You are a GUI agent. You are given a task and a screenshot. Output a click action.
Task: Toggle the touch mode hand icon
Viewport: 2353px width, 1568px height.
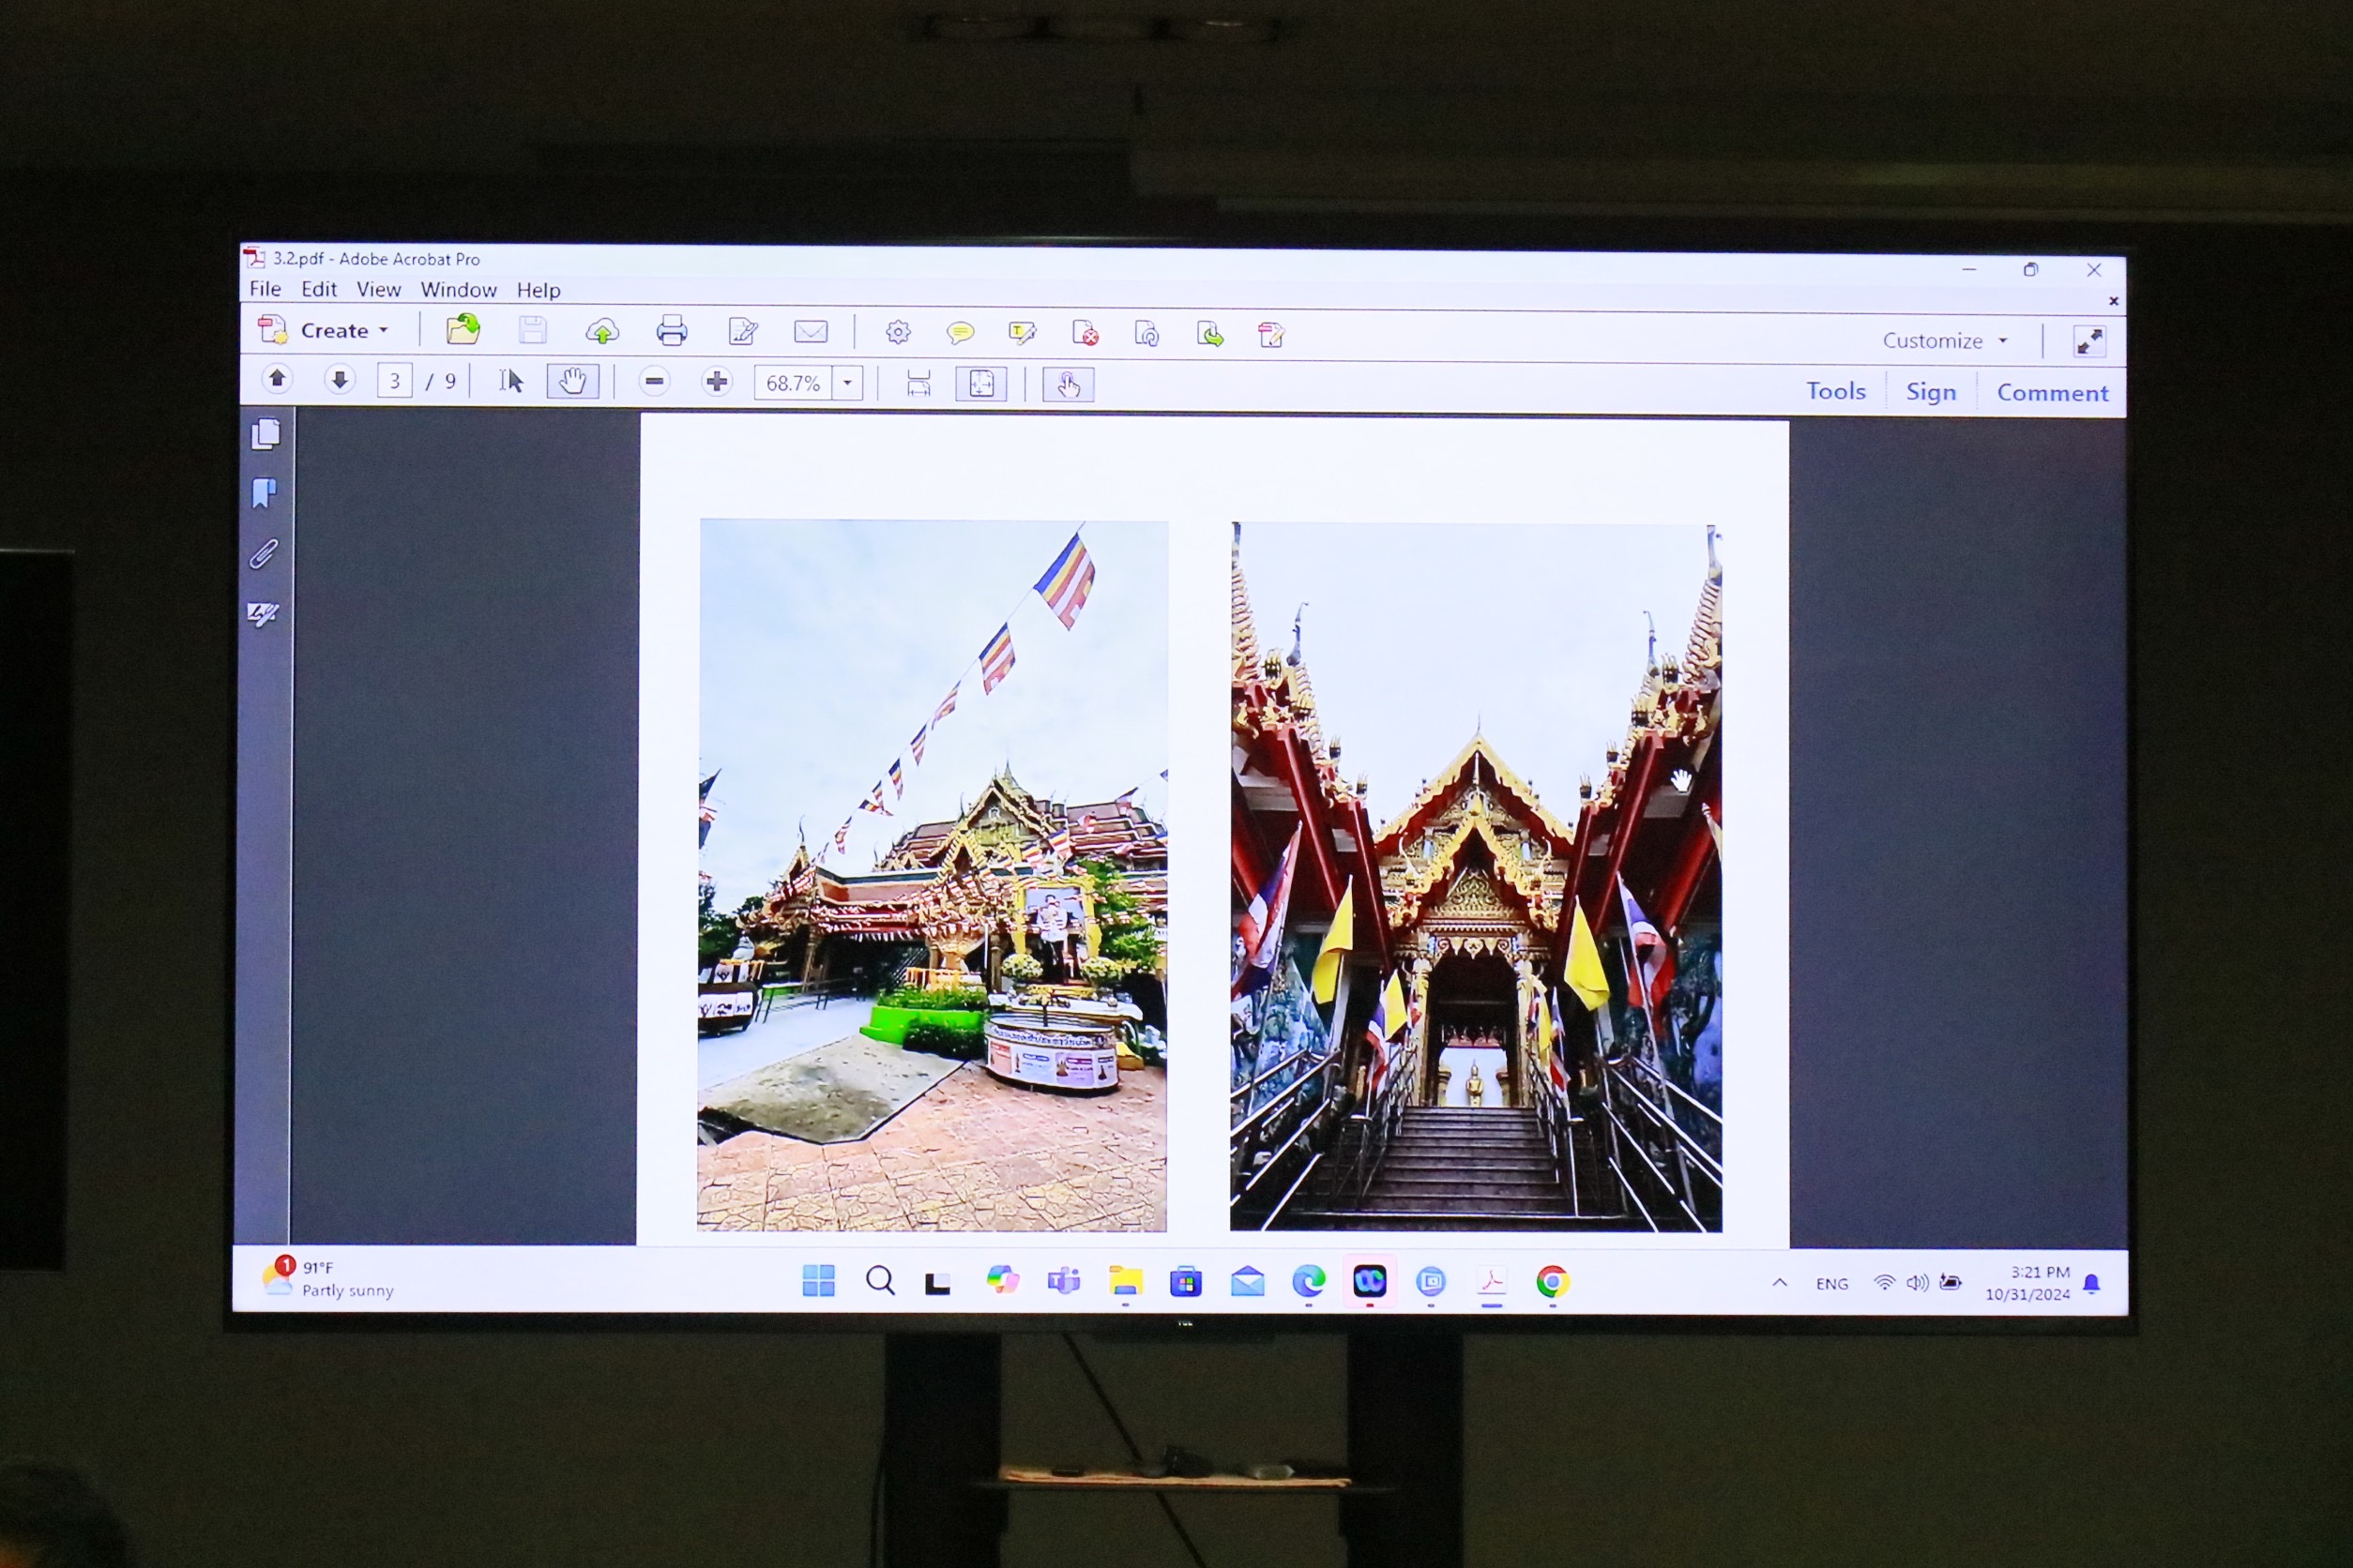[x=1068, y=385]
